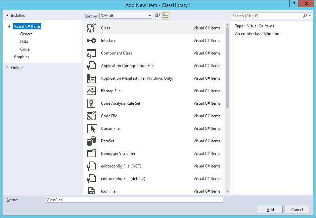Click the Class template name
Viewport: 316px width, 218px height.
pyautogui.click(x=106, y=28)
